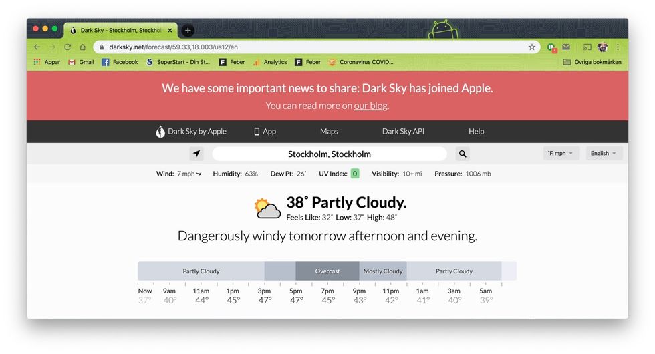655x354 pixels.
Task: Open the SuperStart bookmark
Action: click(178, 62)
